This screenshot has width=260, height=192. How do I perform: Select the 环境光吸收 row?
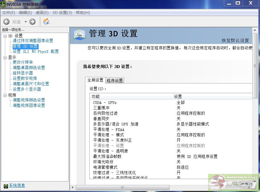click(x=171, y=162)
